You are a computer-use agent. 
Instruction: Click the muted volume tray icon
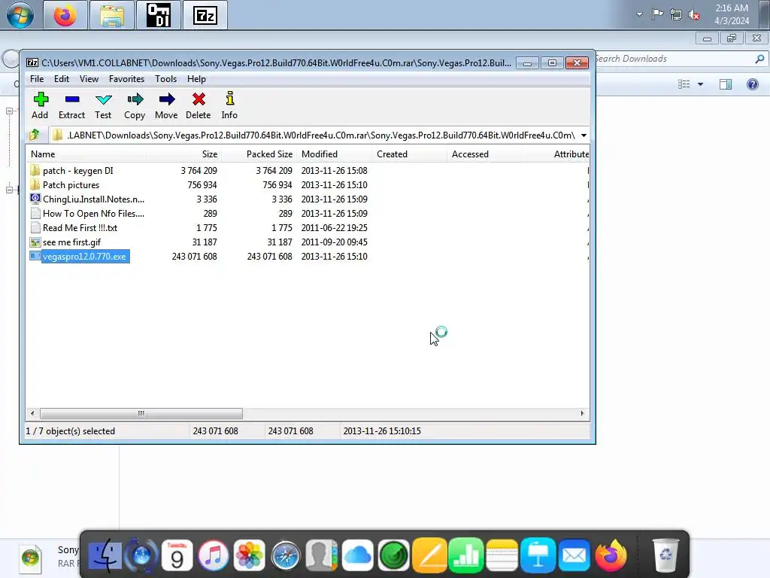(694, 15)
